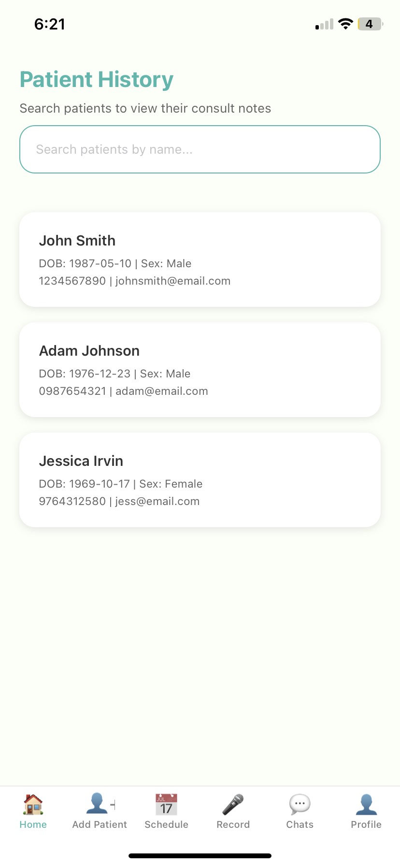Open John Smith patient card
Screen dimensions: 400x866
click(200, 260)
